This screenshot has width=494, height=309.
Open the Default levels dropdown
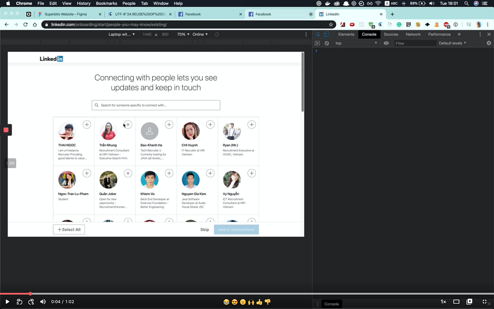pyautogui.click(x=452, y=43)
